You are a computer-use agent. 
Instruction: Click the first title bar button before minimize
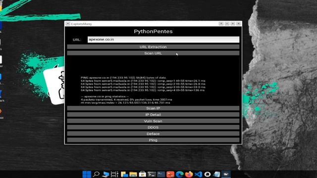(x=221, y=24)
